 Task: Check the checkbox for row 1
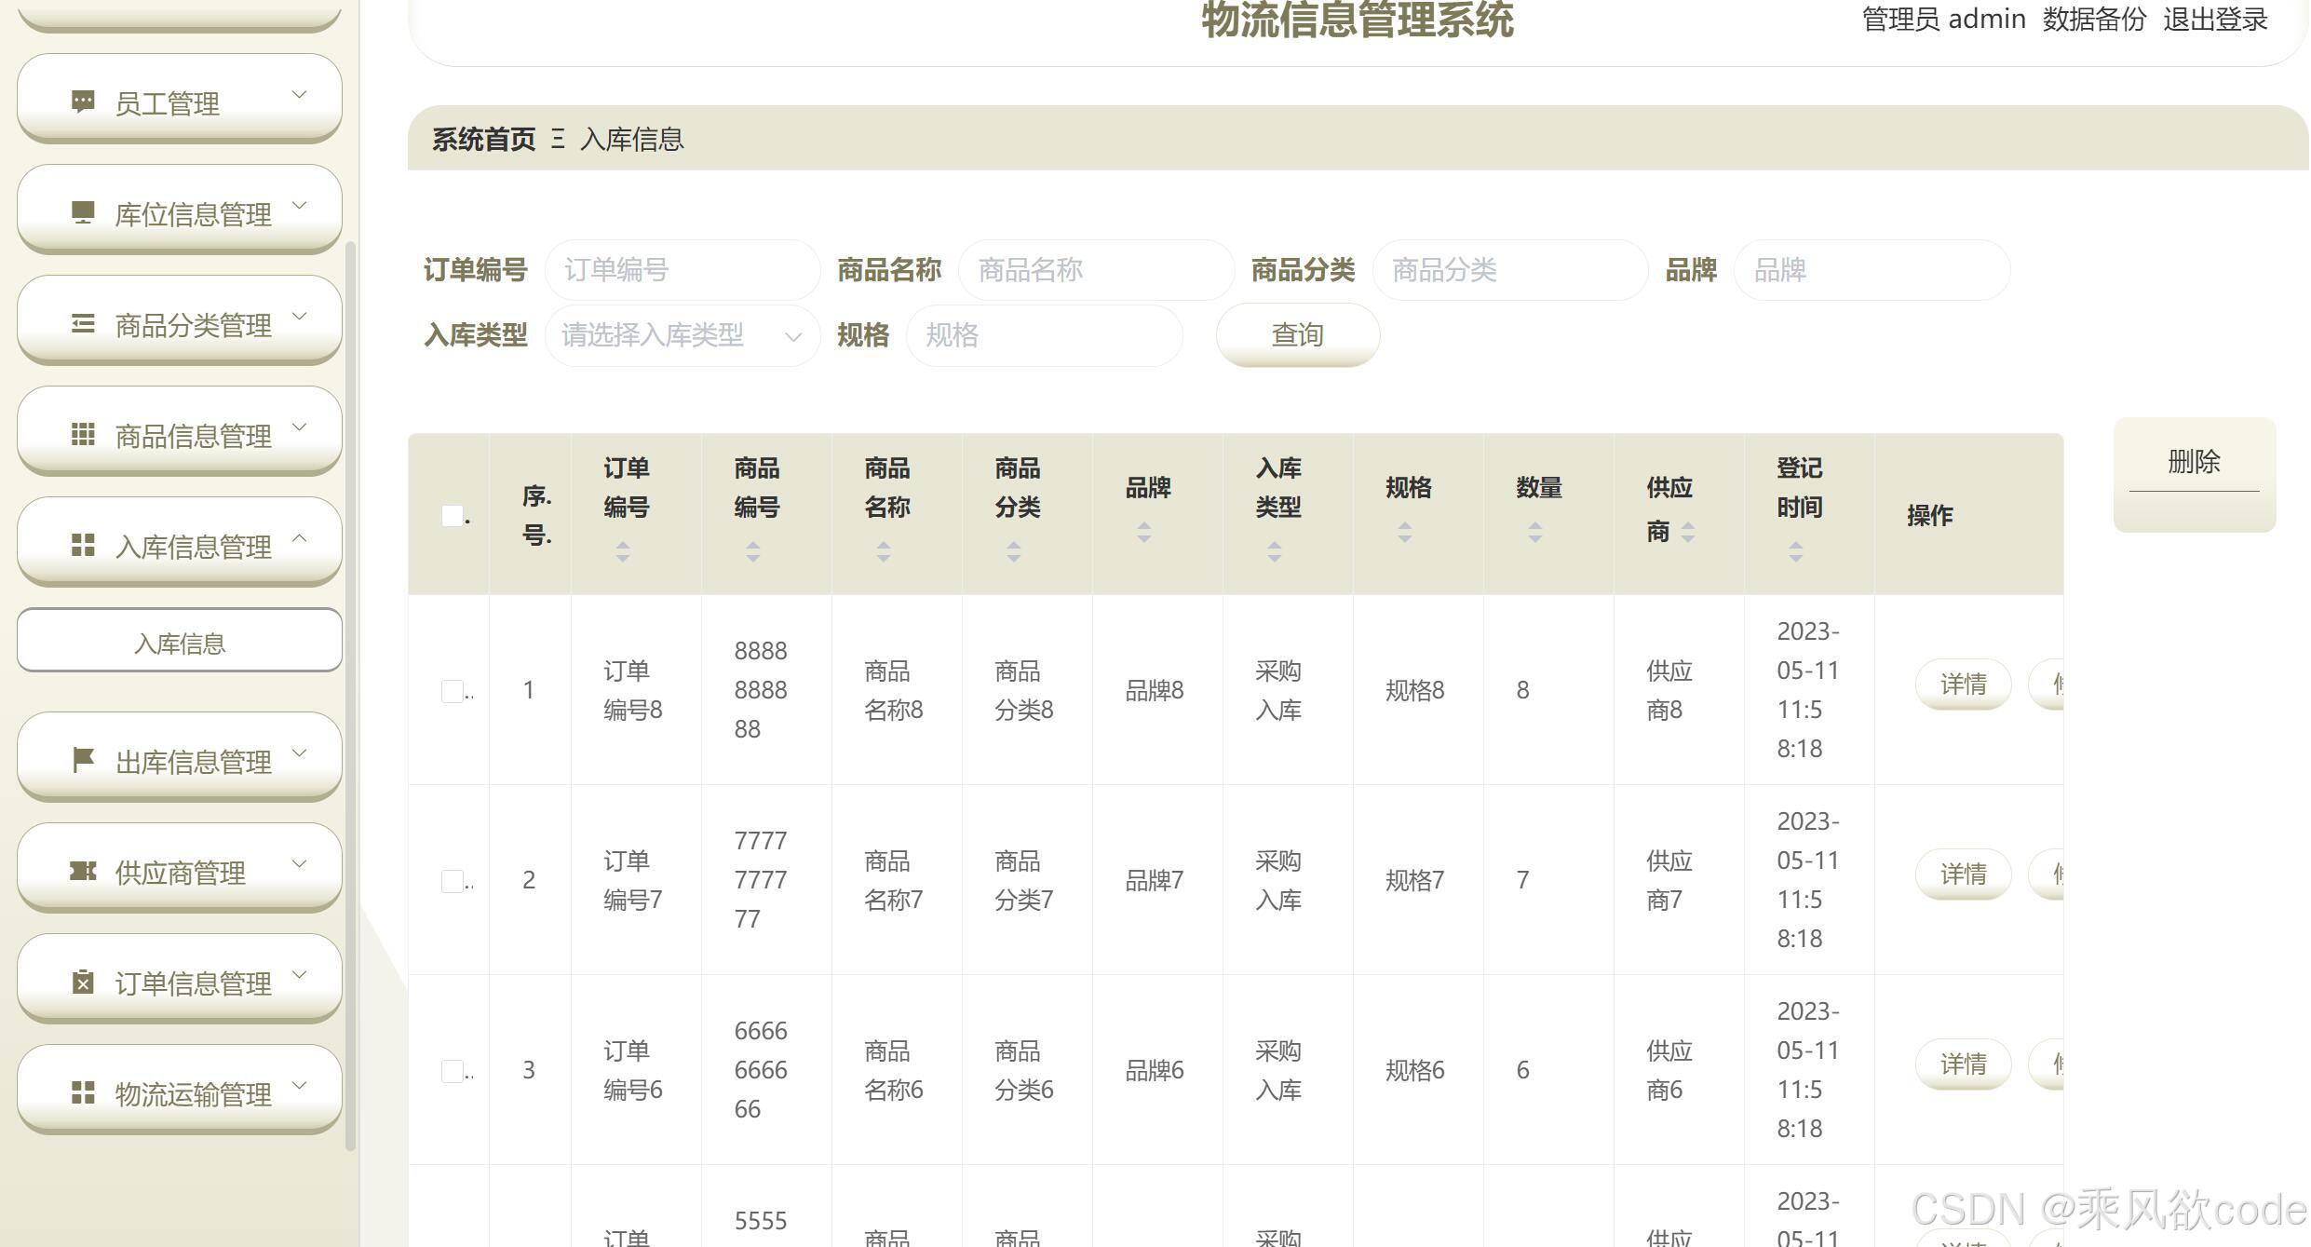(x=453, y=690)
